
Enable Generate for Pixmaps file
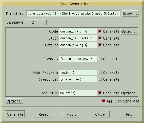[x=100, y=59]
